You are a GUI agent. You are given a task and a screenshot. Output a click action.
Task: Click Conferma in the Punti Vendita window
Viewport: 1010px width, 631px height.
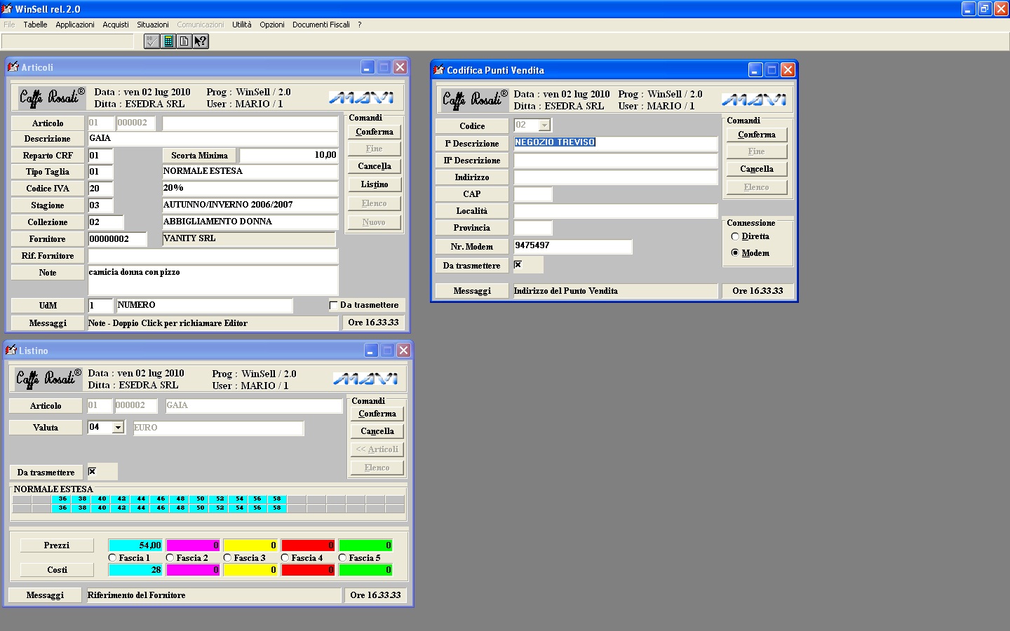click(x=756, y=135)
